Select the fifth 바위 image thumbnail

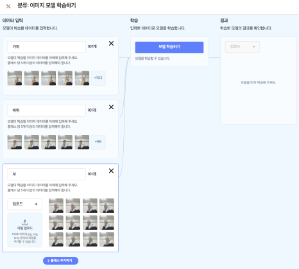[82, 142]
